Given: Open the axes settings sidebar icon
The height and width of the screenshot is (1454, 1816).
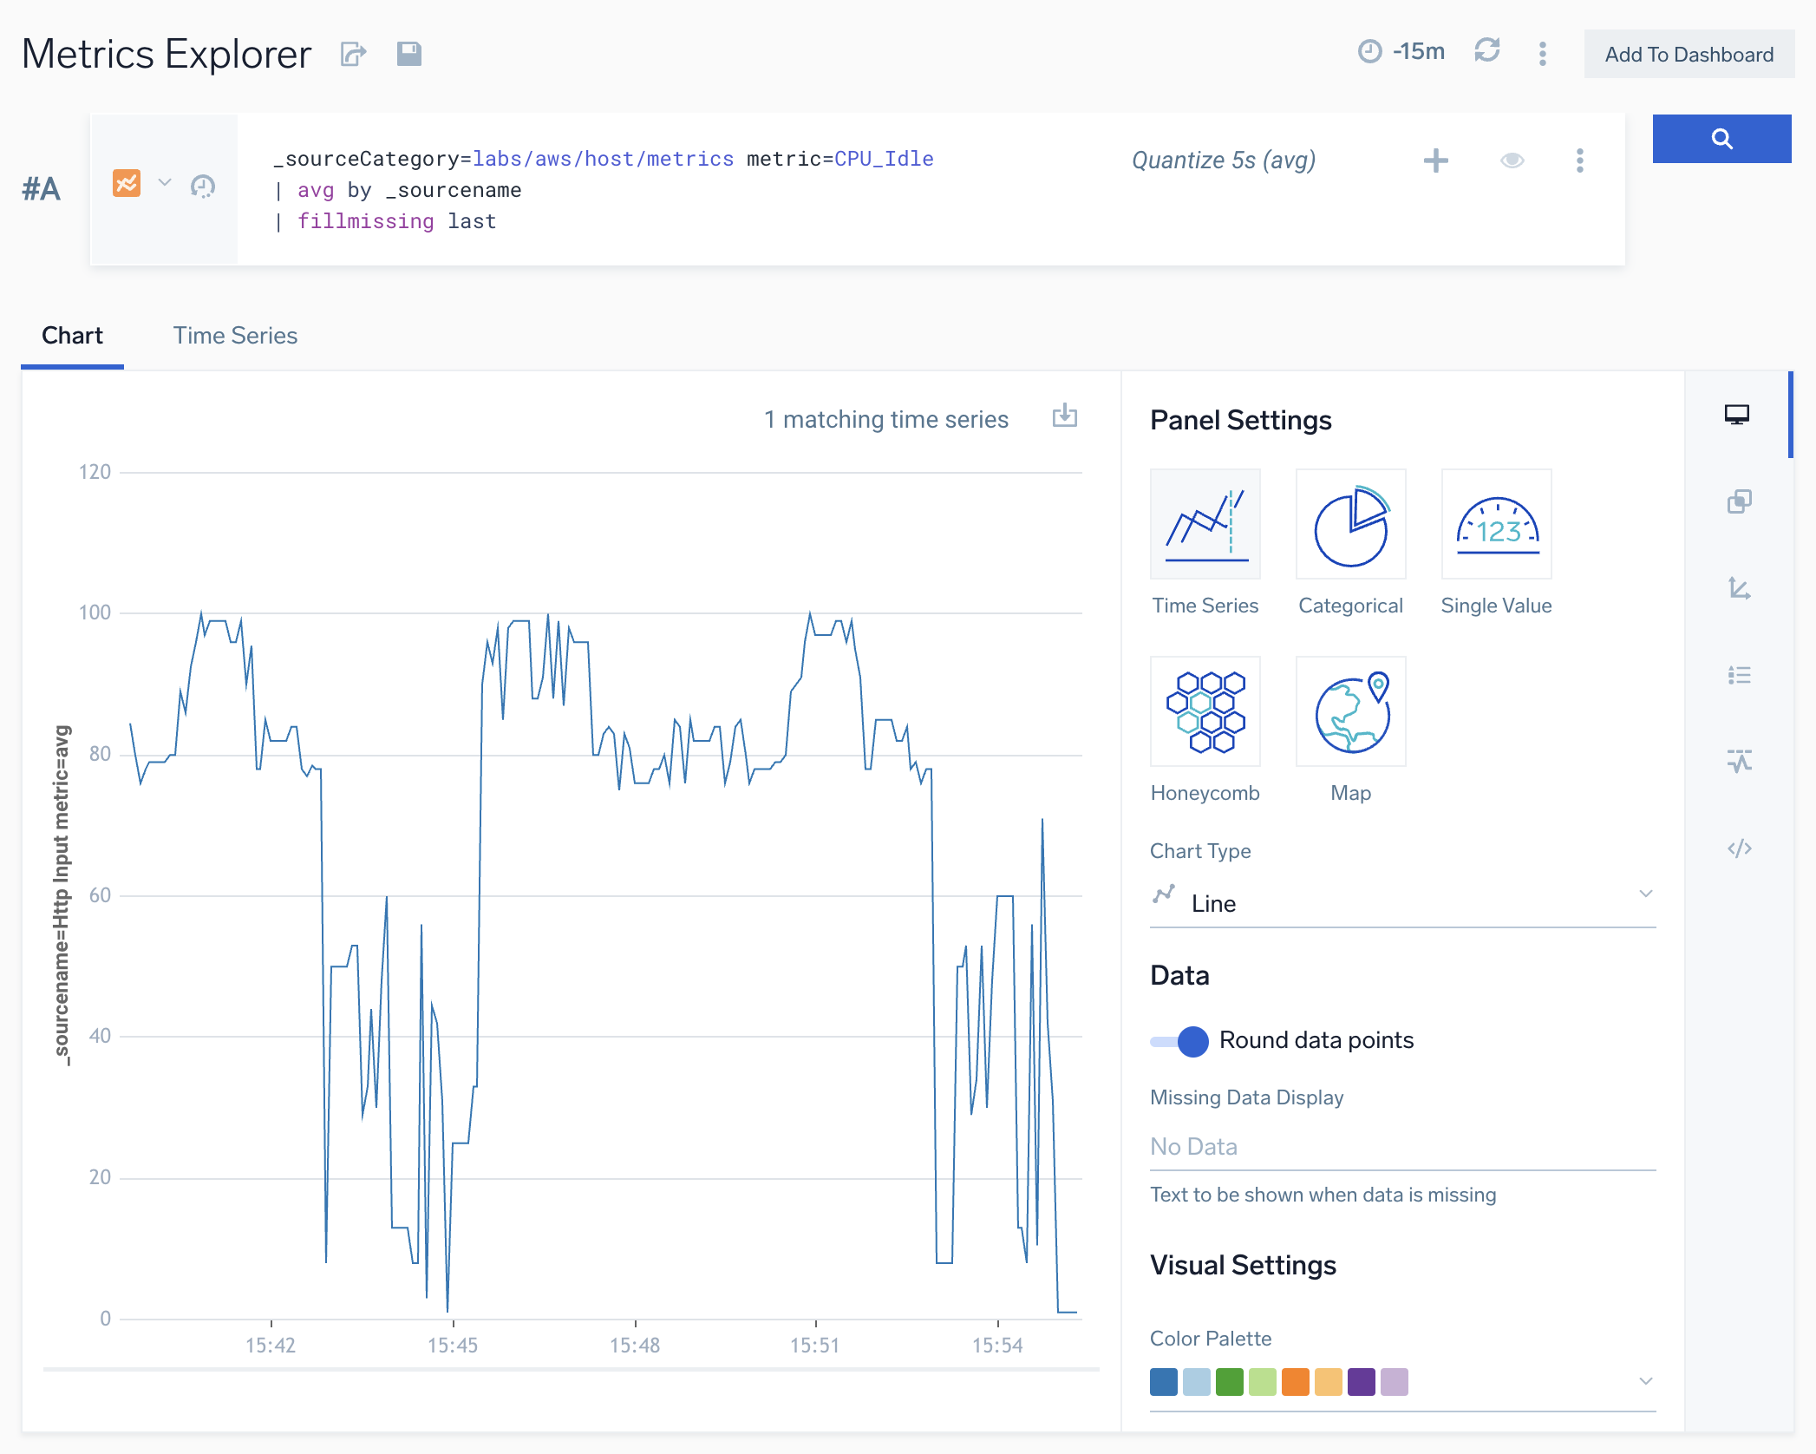Looking at the screenshot, I should pos(1738,588).
